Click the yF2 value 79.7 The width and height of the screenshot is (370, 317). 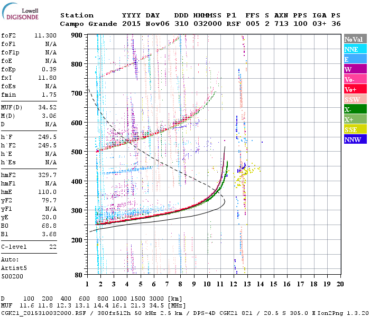(49, 200)
